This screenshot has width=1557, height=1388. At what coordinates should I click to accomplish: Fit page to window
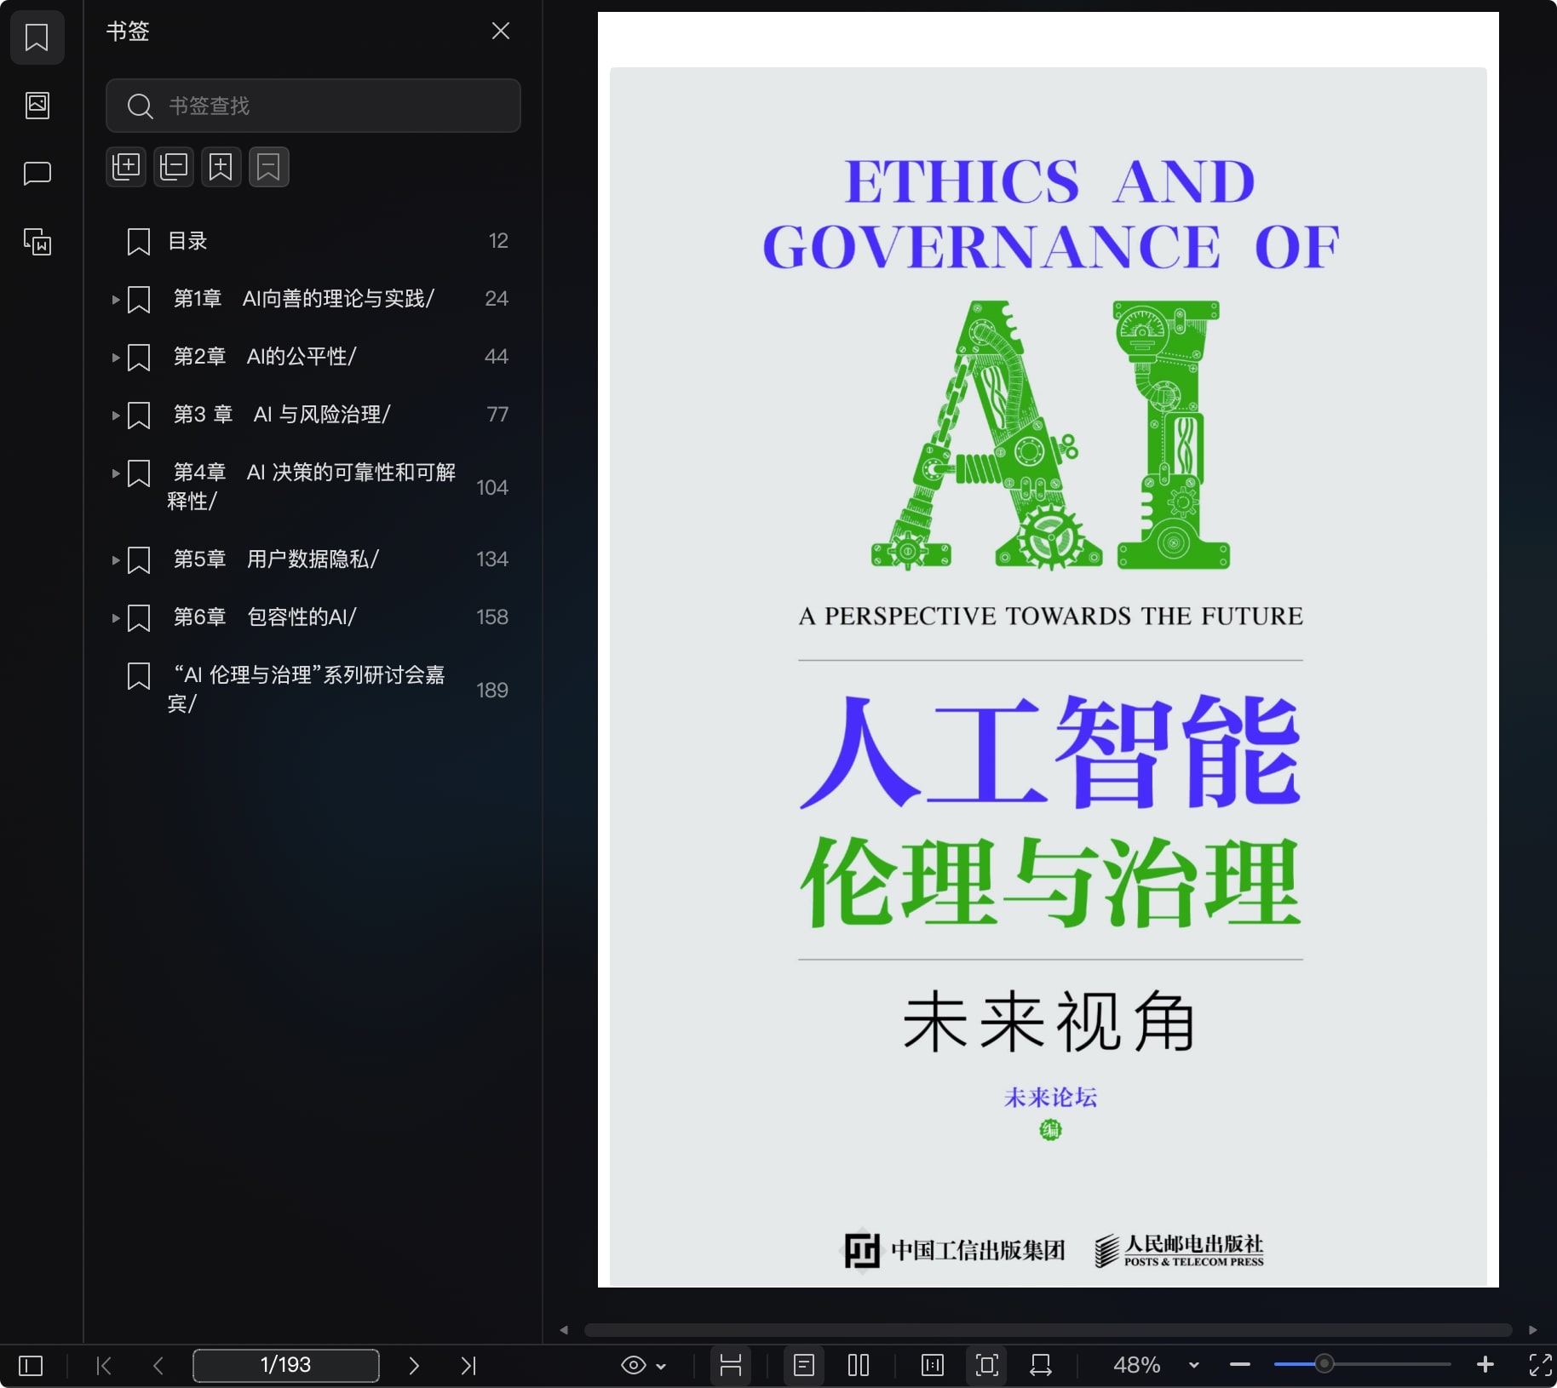coord(987,1366)
